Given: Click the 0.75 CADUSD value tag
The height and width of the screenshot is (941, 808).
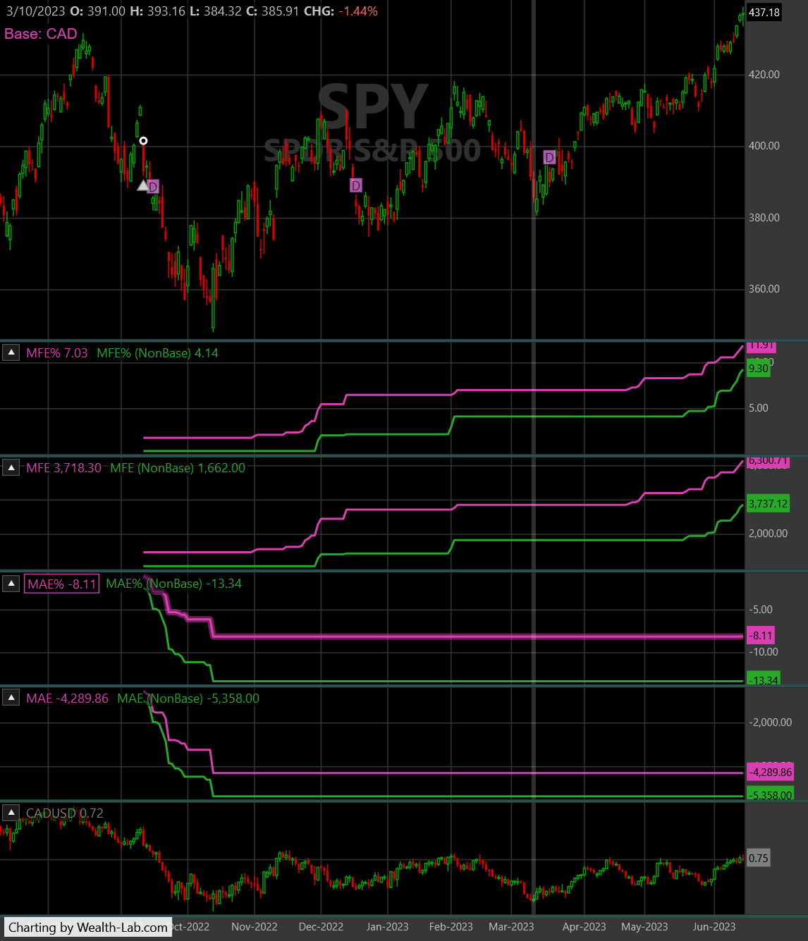Looking at the screenshot, I should pos(759,859).
